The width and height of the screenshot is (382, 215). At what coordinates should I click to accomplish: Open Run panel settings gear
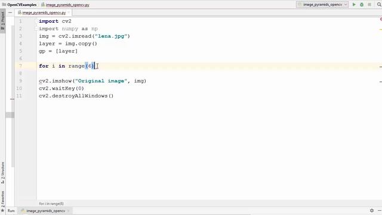coord(372,210)
